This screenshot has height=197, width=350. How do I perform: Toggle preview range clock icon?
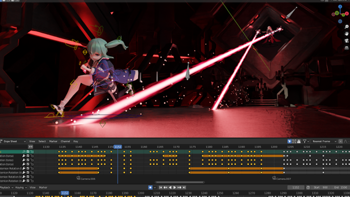[308, 188]
